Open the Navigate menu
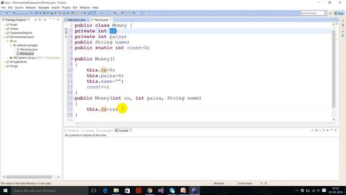 (44, 8)
